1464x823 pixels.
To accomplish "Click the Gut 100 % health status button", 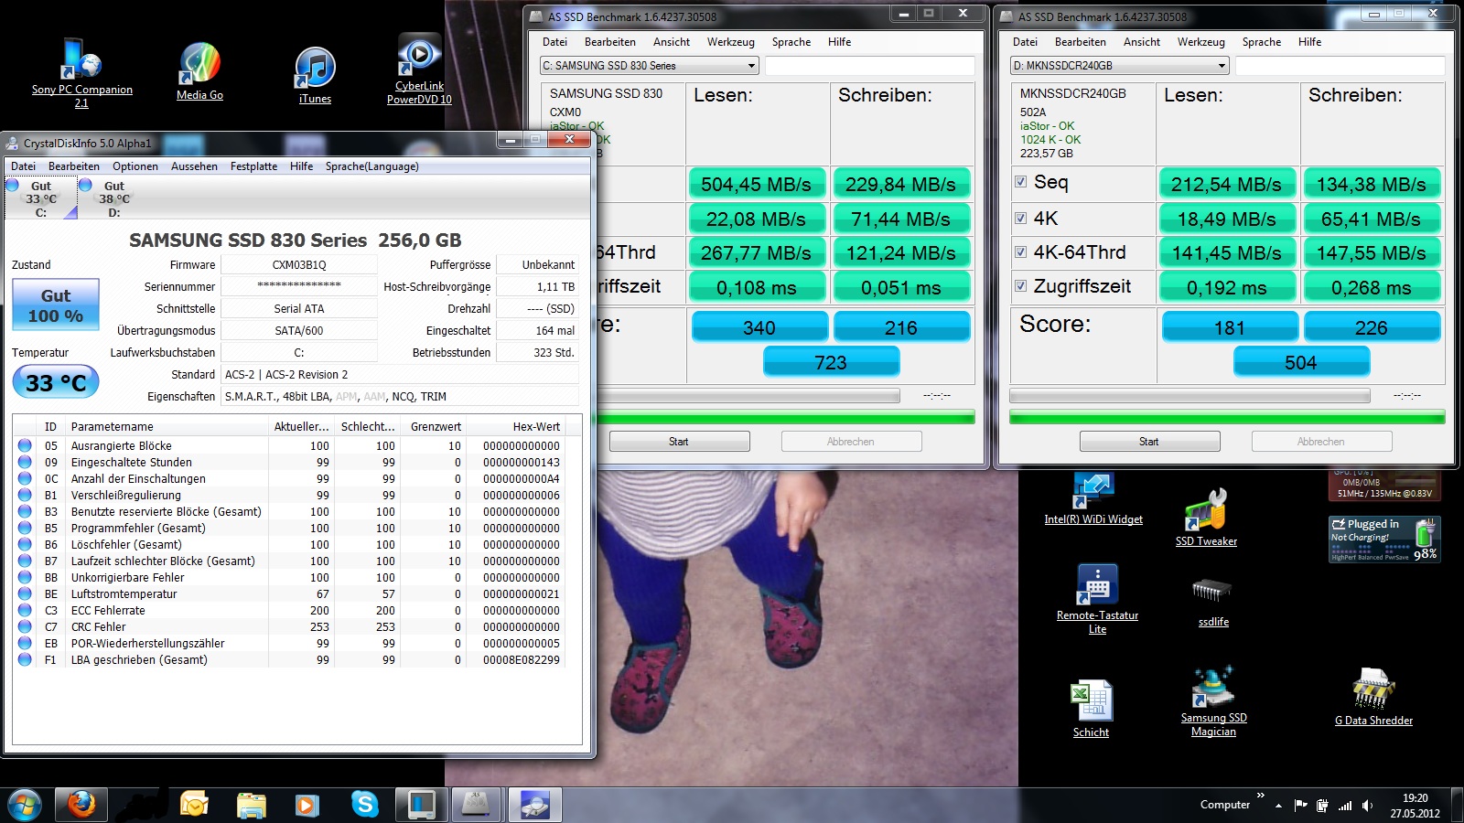I will [55, 305].
